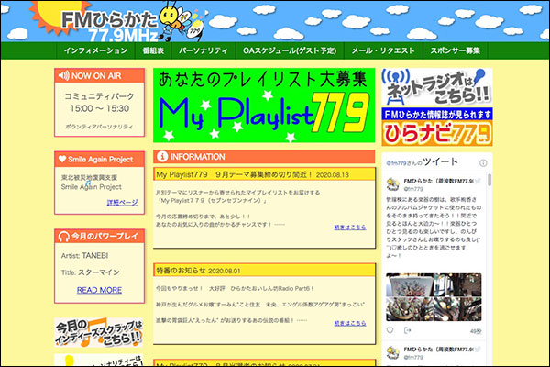Image resolution: width=550 pixels, height=367 pixels.
Task: Click the heart icon beside Smile Again Project
Action: (61, 158)
